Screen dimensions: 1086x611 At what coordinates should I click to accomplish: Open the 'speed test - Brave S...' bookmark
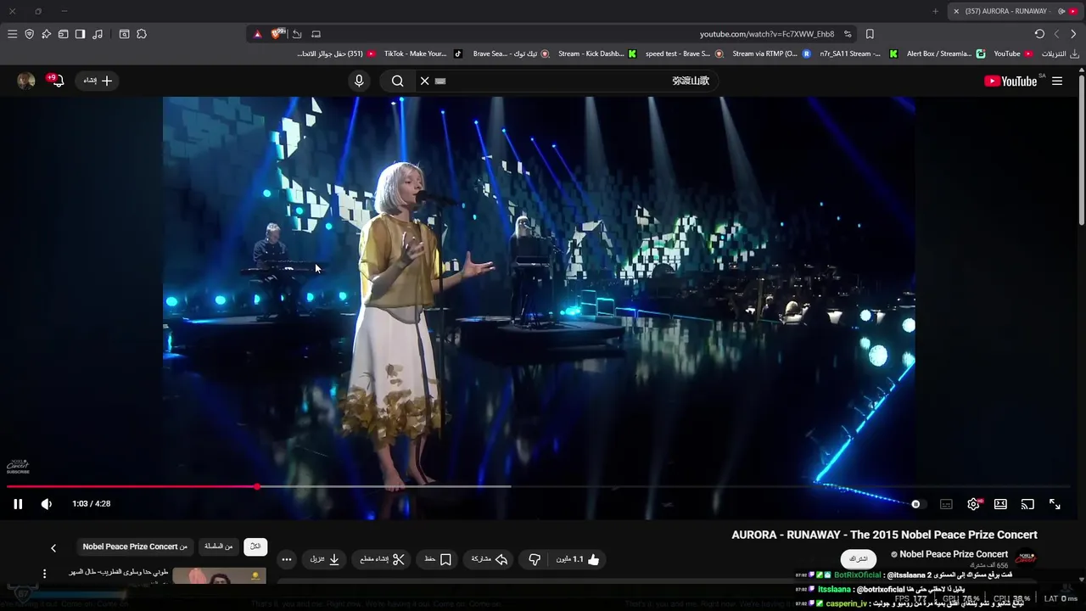click(684, 53)
